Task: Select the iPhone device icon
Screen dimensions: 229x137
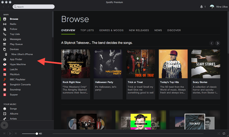Action: tap(6, 54)
